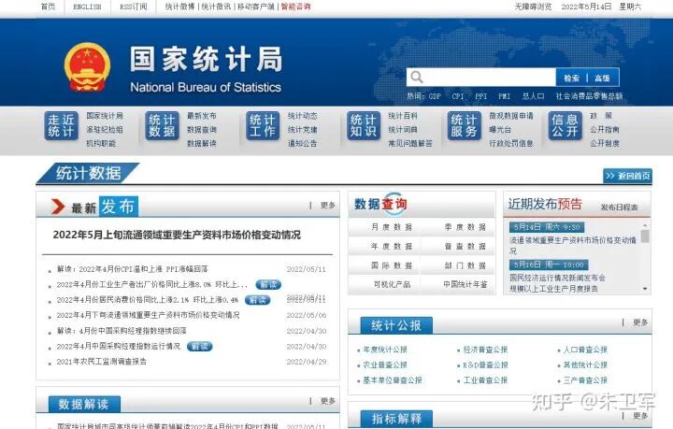Click 更多 in 统计公报 header
The width and height of the screenshot is (673, 429).
(640, 322)
